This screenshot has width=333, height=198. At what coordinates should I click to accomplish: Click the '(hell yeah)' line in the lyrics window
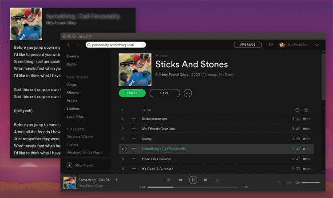(23, 111)
